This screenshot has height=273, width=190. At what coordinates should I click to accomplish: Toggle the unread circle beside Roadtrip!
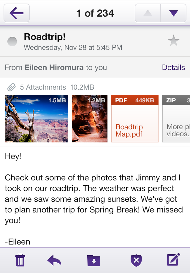click(x=12, y=42)
